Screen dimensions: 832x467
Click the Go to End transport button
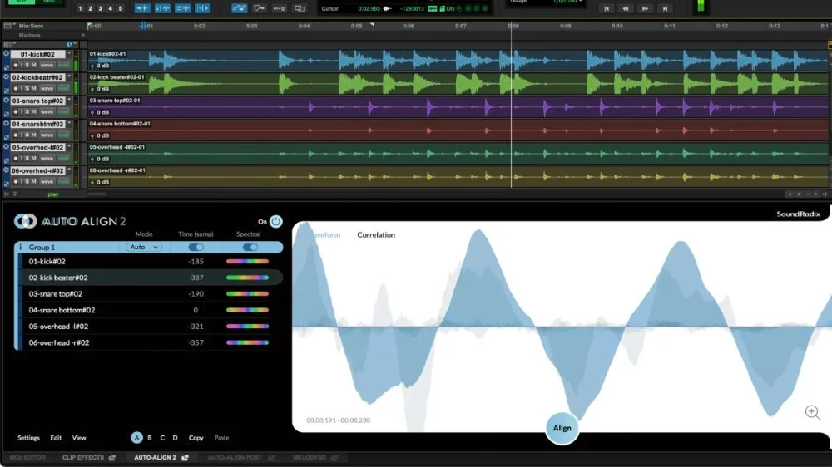[x=664, y=8]
